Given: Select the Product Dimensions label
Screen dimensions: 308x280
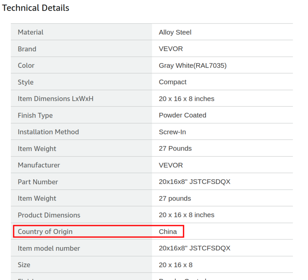Looking at the screenshot, I should pyautogui.click(x=49, y=215).
